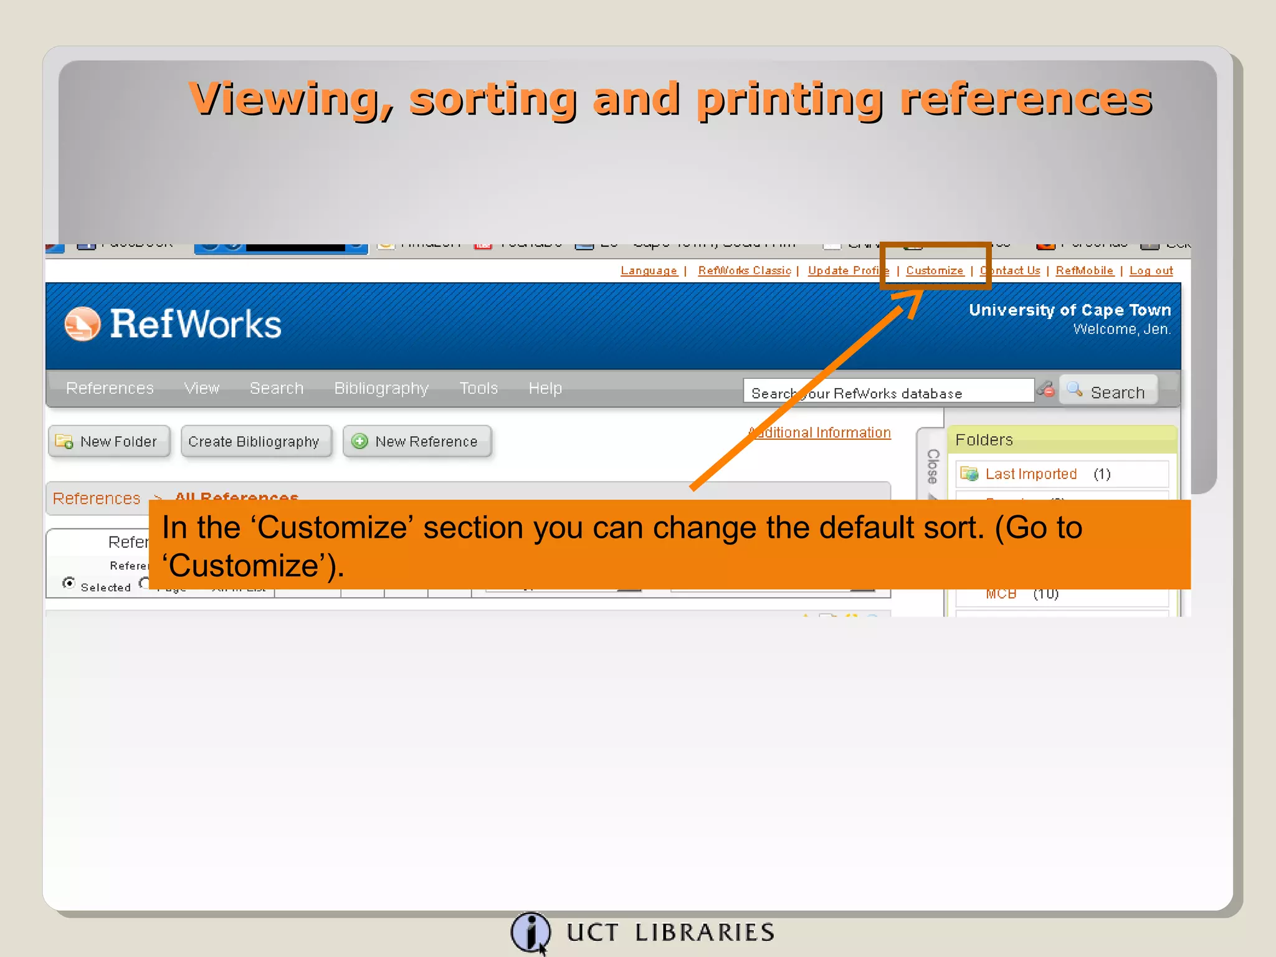Open the MCB folder
The height and width of the screenshot is (957, 1276).
(1001, 593)
